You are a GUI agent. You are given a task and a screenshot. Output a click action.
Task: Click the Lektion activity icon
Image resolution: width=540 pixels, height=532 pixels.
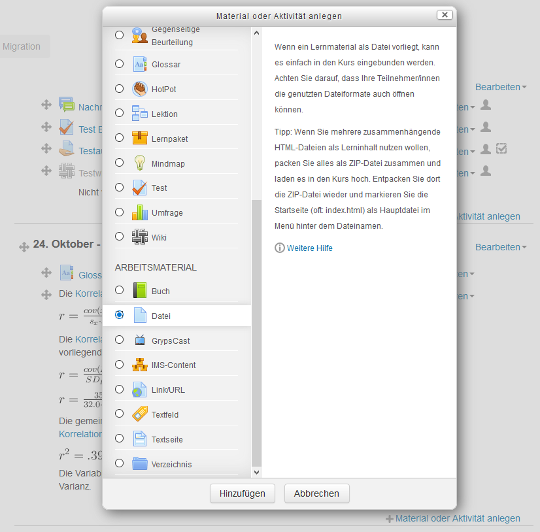pos(140,113)
